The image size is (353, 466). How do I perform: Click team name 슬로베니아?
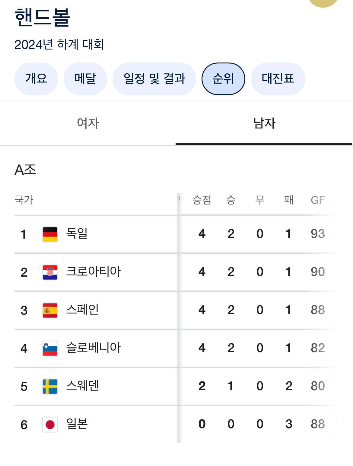(x=94, y=348)
